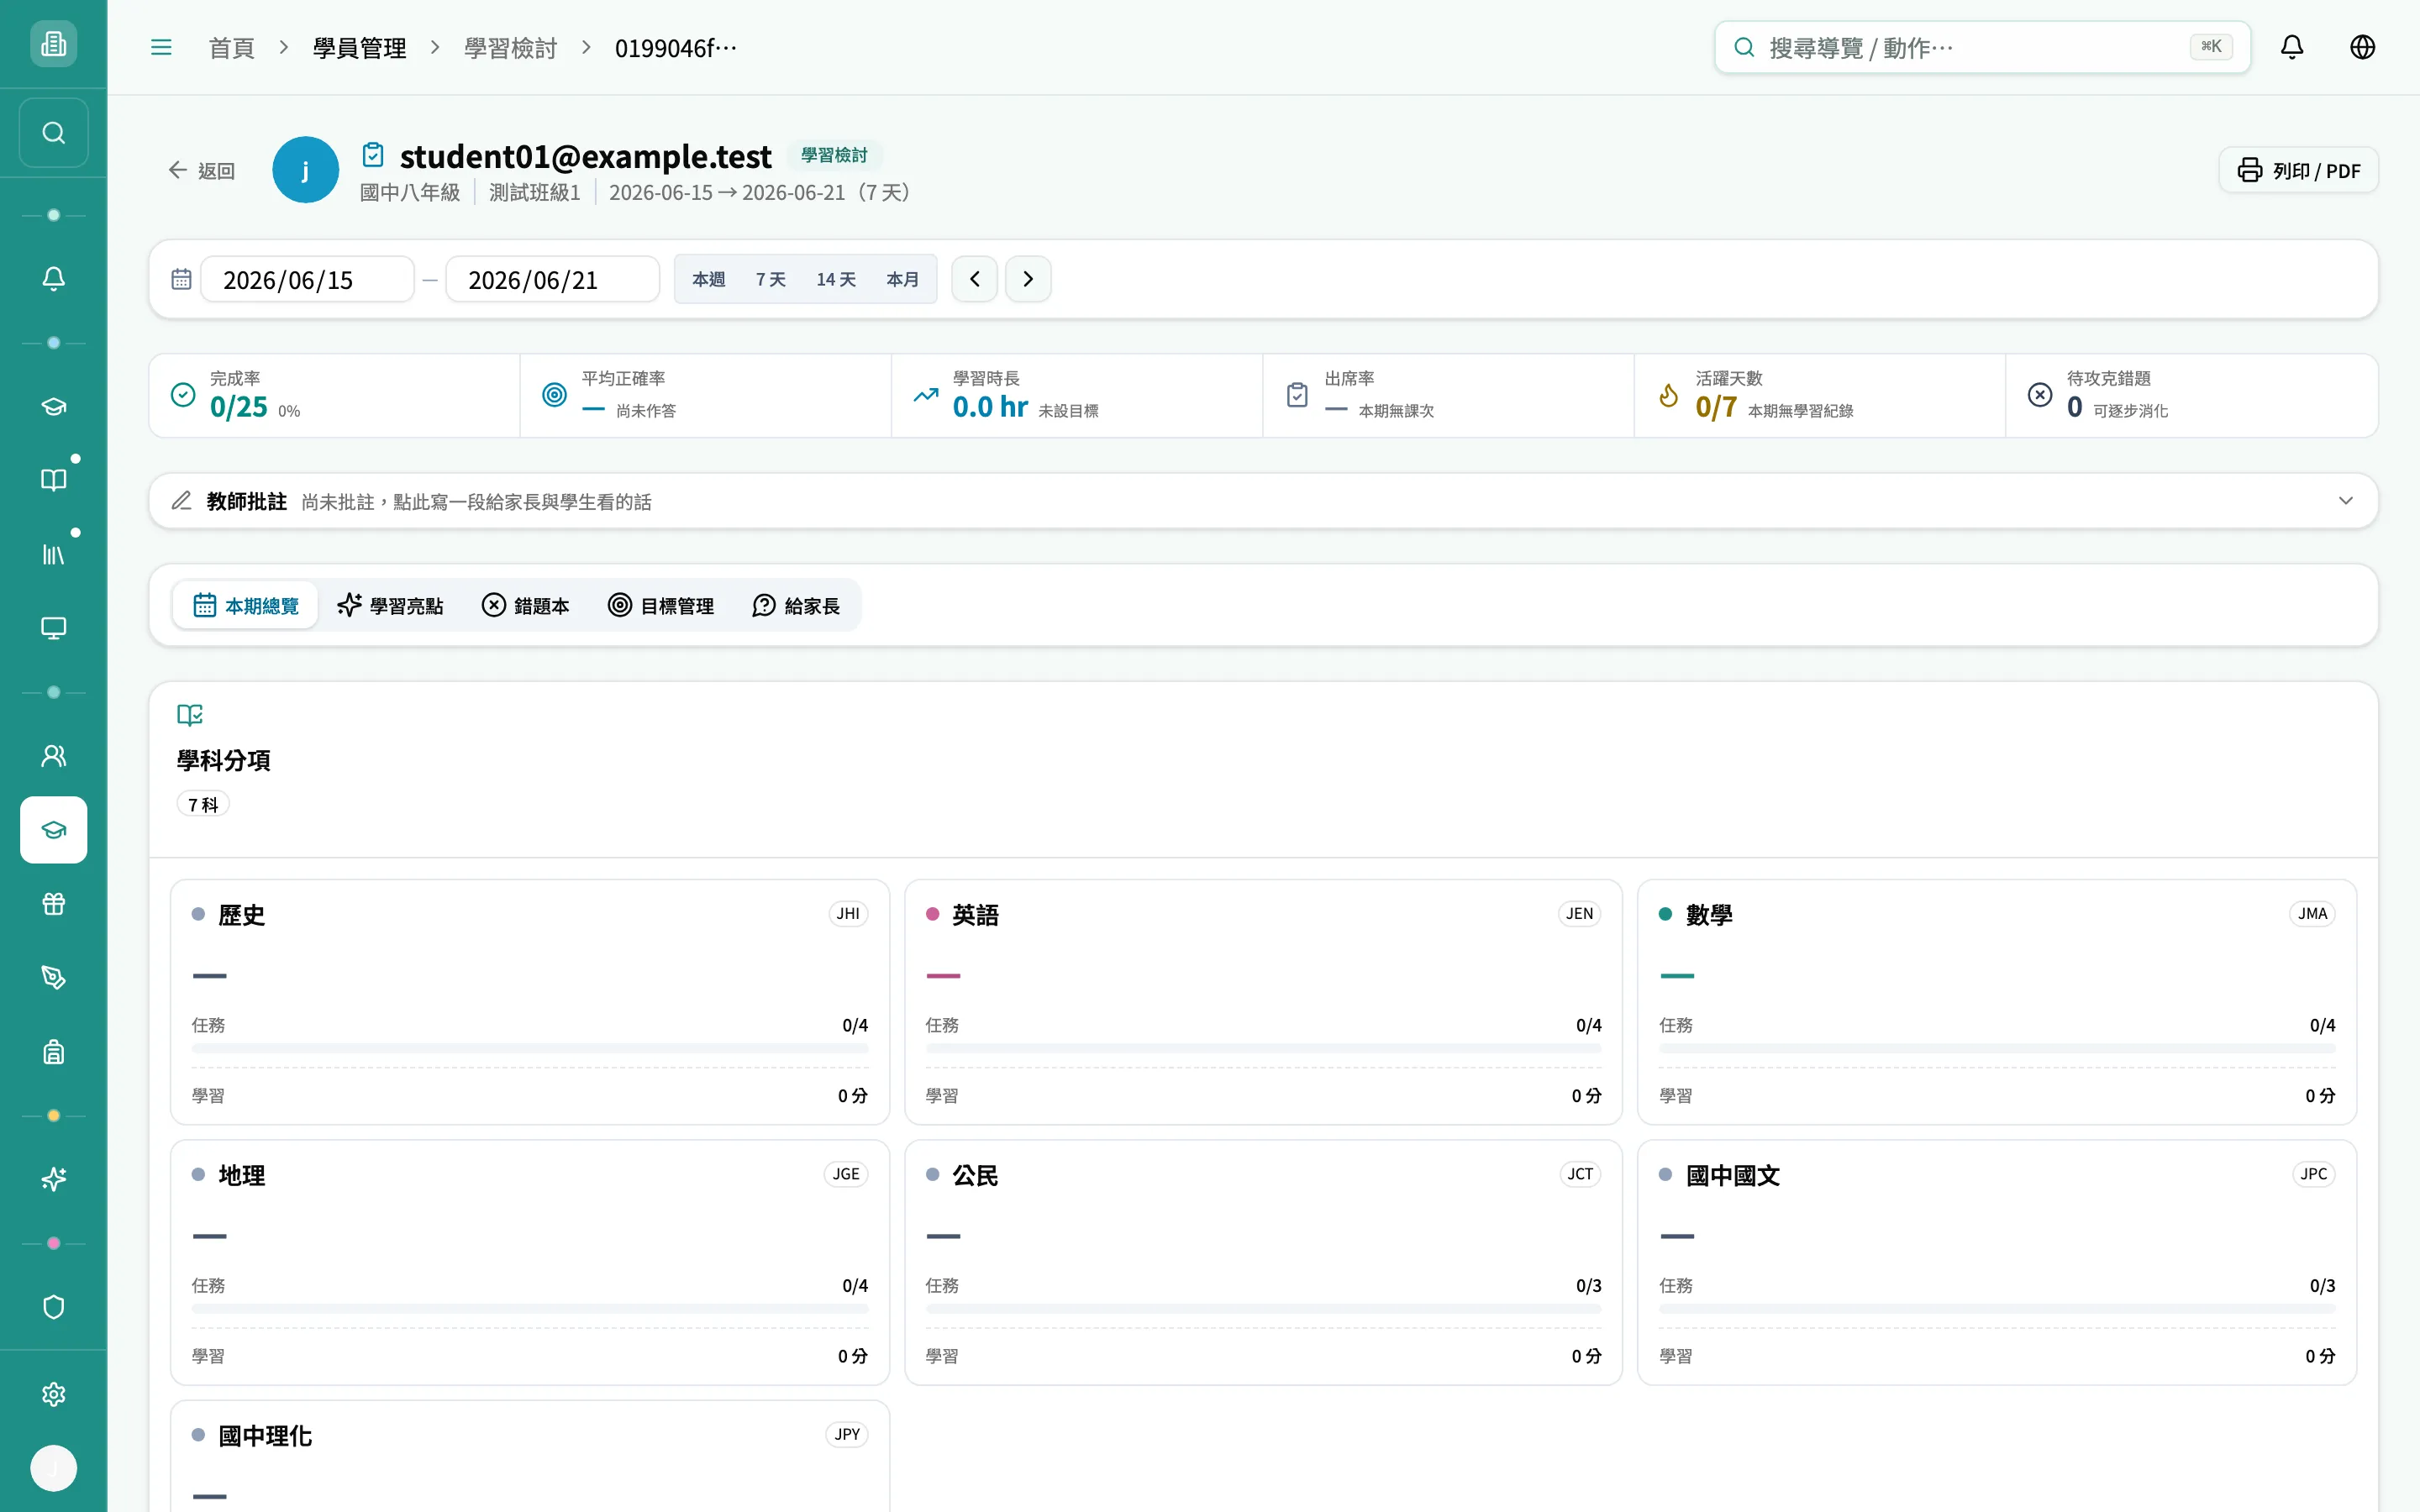Select the 本月 range preset
The width and height of the screenshot is (2420, 1512).
902,279
